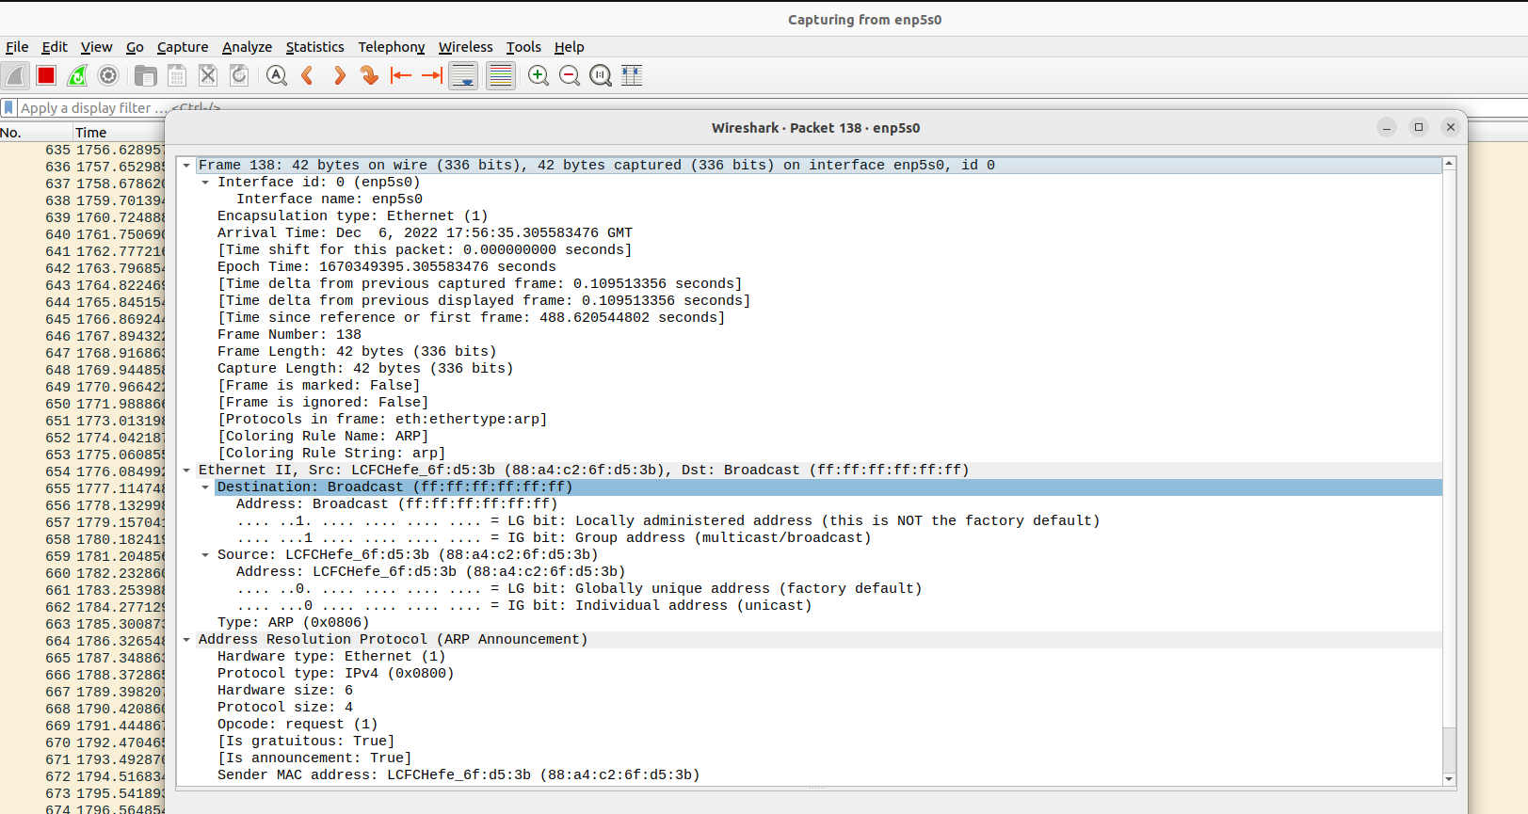Open the Analyze menu
This screenshot has height=814, width=1528.
coord(247,47)
